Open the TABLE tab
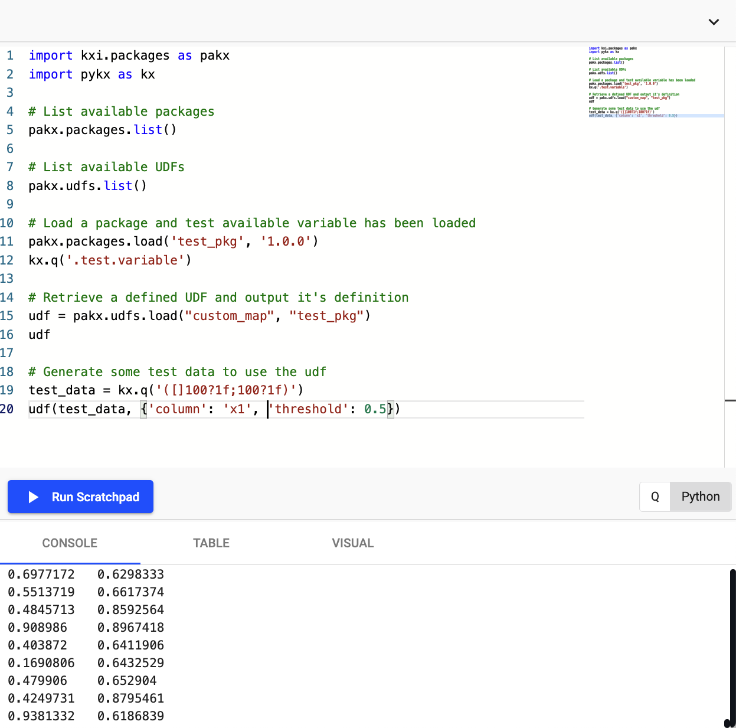Viewport: 736px width, 728px height. (211, 543)
